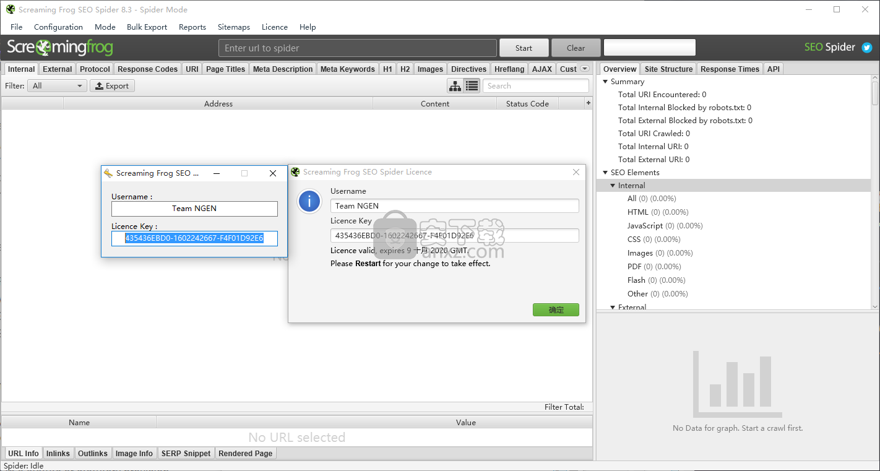880x471 pixels.
Task: Open the Outlinks bottom tab
Action: (93, 454)
